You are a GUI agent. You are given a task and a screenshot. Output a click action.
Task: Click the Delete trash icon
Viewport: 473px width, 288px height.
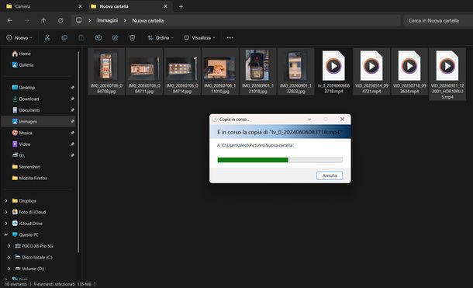click(x=132, y=38)
